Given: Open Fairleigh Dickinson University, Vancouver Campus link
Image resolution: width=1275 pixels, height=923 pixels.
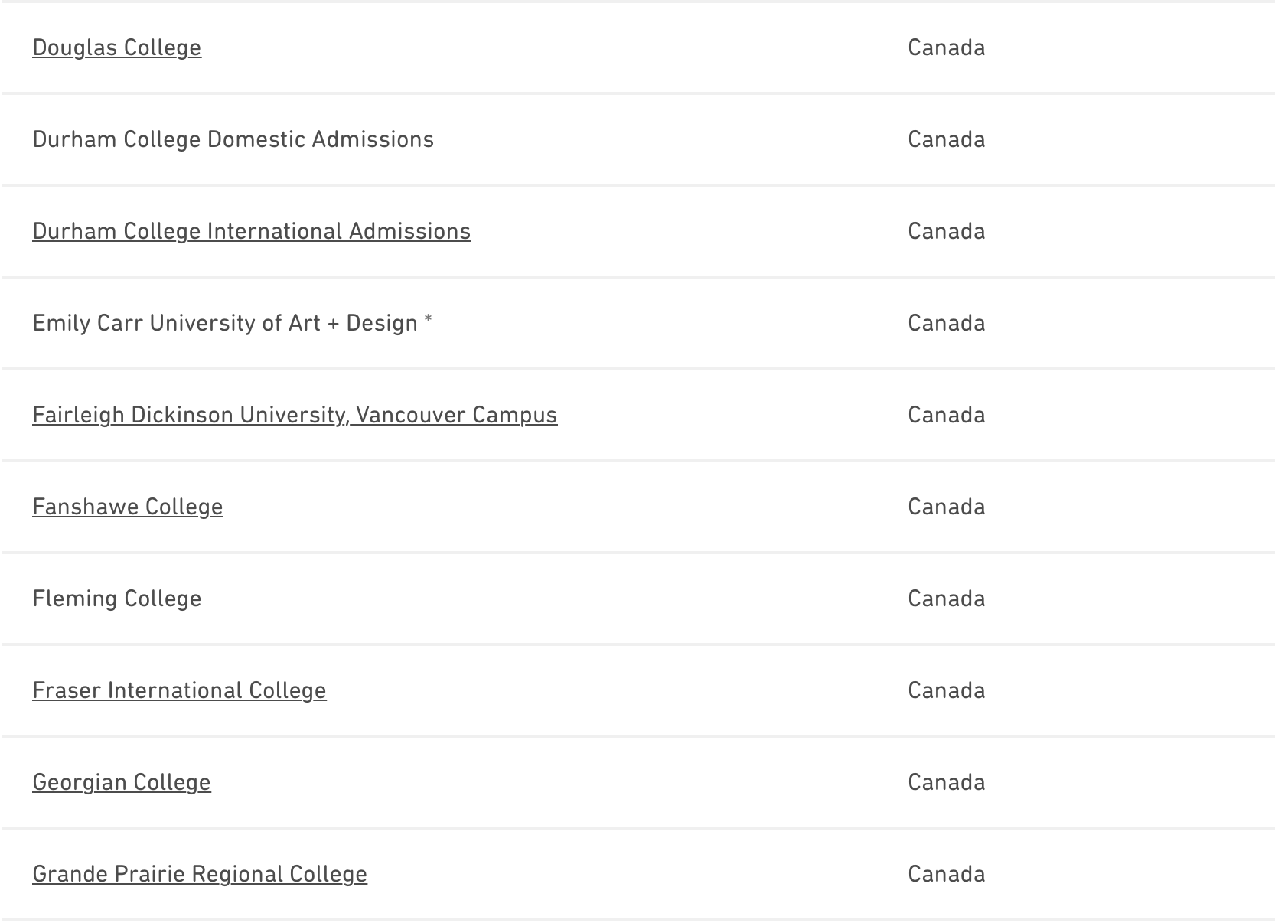Looking at the screenshot, I should coord(295,415).
